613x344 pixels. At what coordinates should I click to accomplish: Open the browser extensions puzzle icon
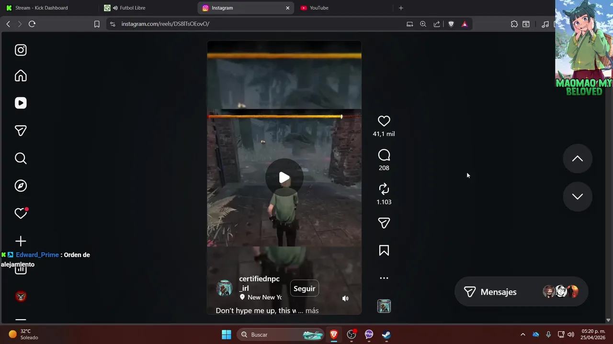click(x=514, y=24)
